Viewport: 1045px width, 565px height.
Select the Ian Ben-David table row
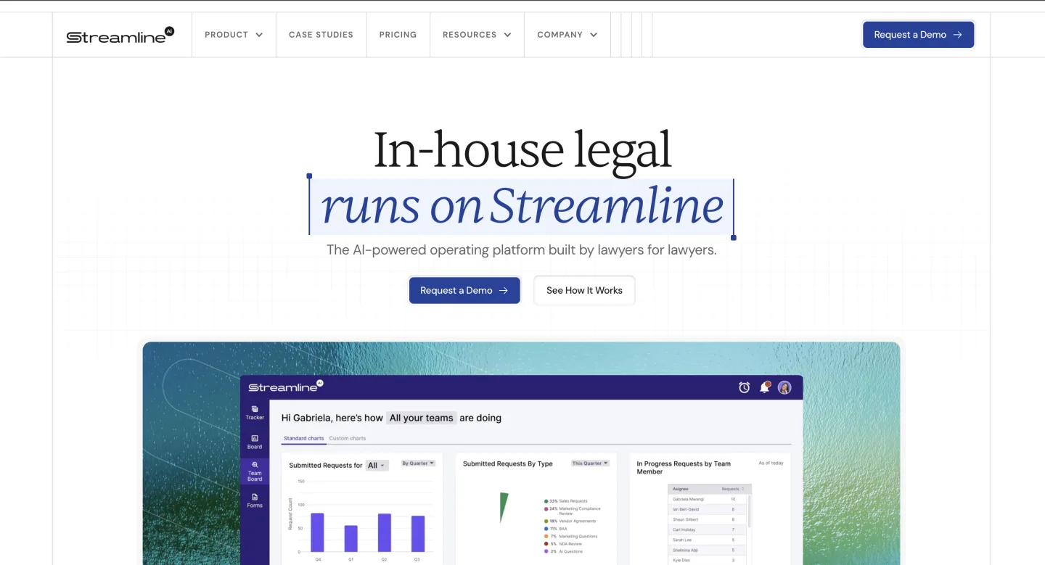point(706,509)
